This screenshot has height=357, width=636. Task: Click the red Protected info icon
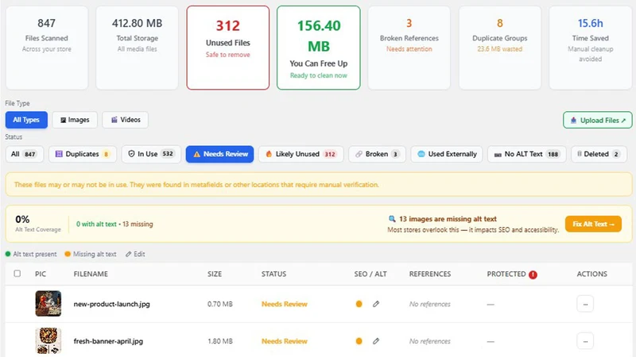click(x=533, y=274)
